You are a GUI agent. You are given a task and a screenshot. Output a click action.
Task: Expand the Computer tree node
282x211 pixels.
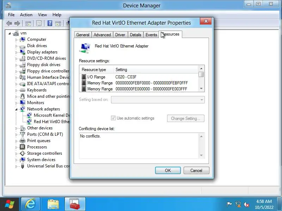[16, 40]
